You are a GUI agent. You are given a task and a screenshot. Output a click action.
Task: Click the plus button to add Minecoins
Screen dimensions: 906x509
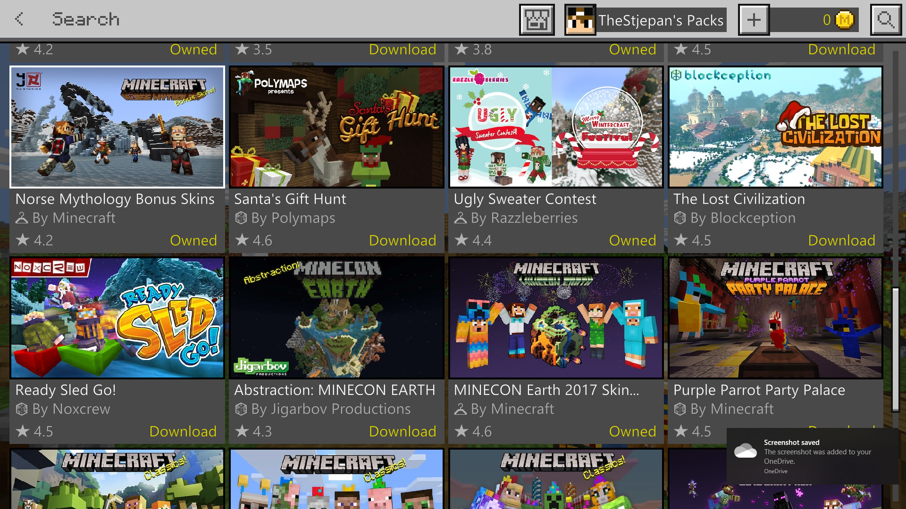pos(754,20)
